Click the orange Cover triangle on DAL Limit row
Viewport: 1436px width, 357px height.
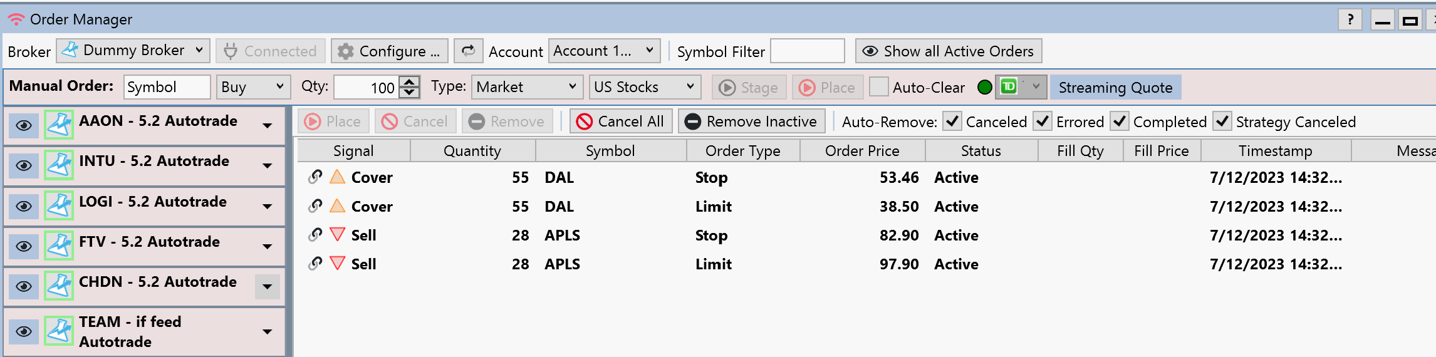pyautogui.click(x=337, y=206)
